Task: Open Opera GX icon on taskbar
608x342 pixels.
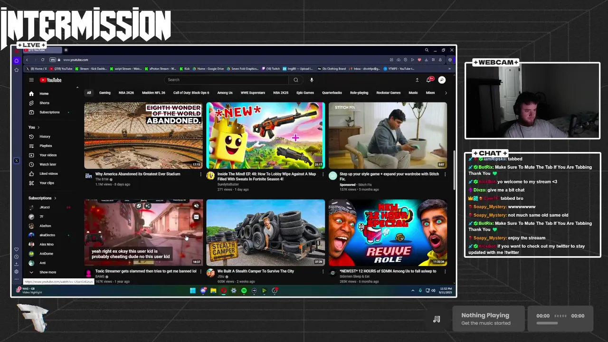Action: 223,291
